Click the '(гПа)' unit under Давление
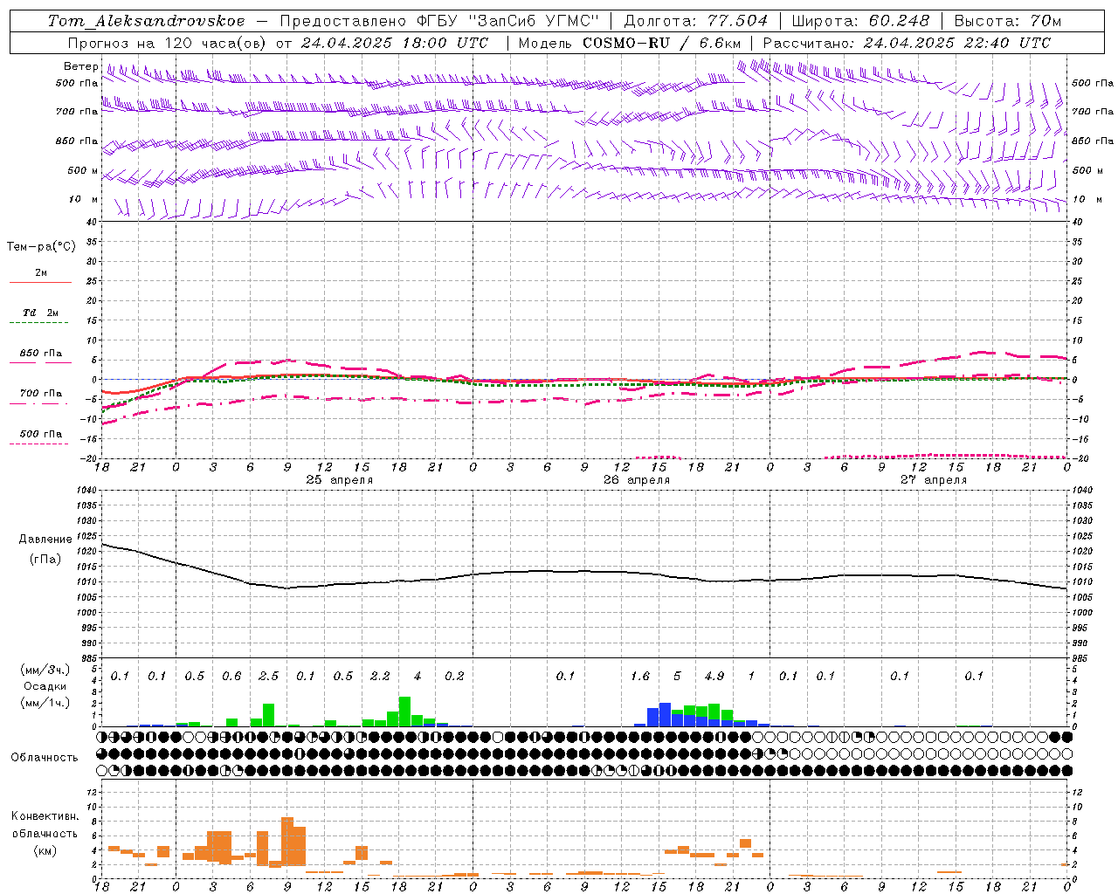 click(45, 560)
